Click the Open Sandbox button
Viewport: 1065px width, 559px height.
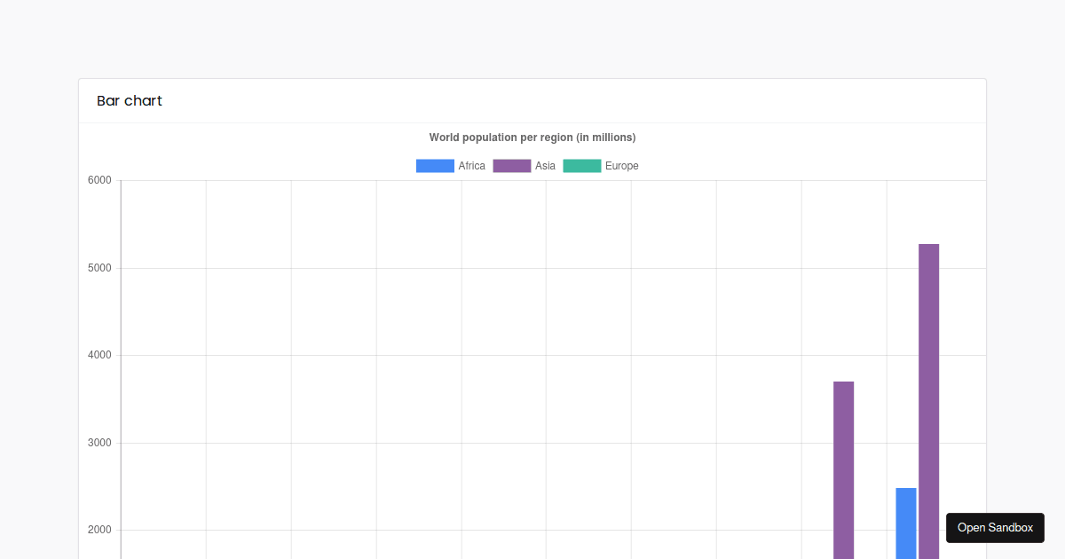coord(995,528)
